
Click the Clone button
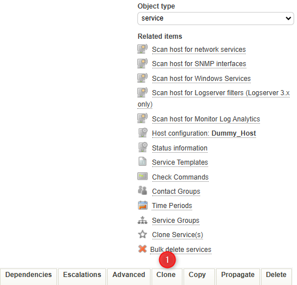pos(166,275)
